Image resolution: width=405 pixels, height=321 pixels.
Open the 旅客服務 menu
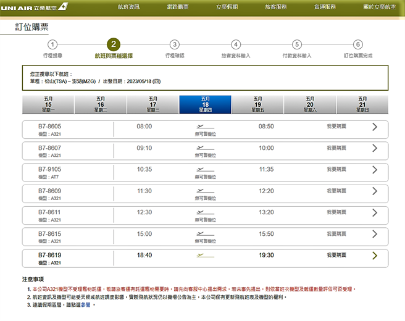[x=276, y=7]
